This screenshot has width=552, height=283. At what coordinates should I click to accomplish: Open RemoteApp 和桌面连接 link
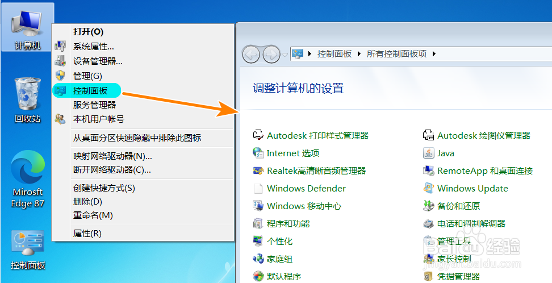(485, 170)
